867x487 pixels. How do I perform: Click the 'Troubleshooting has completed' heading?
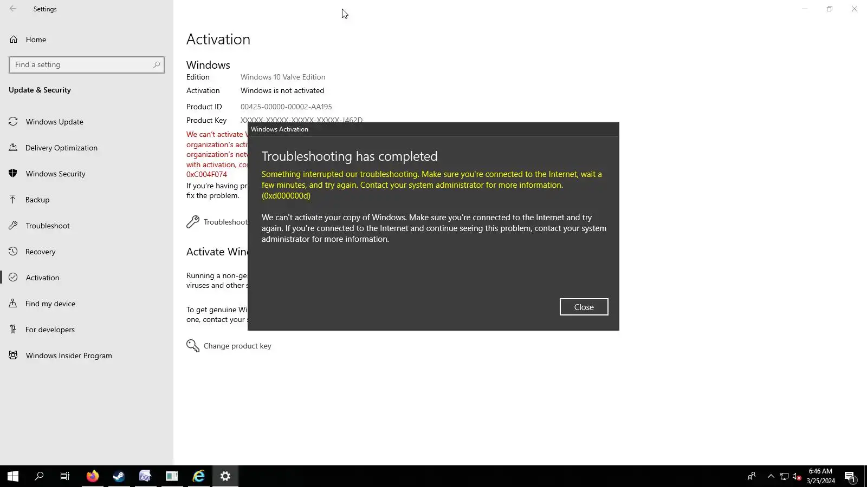[350, 156]
